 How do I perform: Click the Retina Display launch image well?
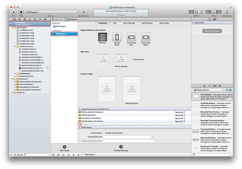tap(132, 89)
